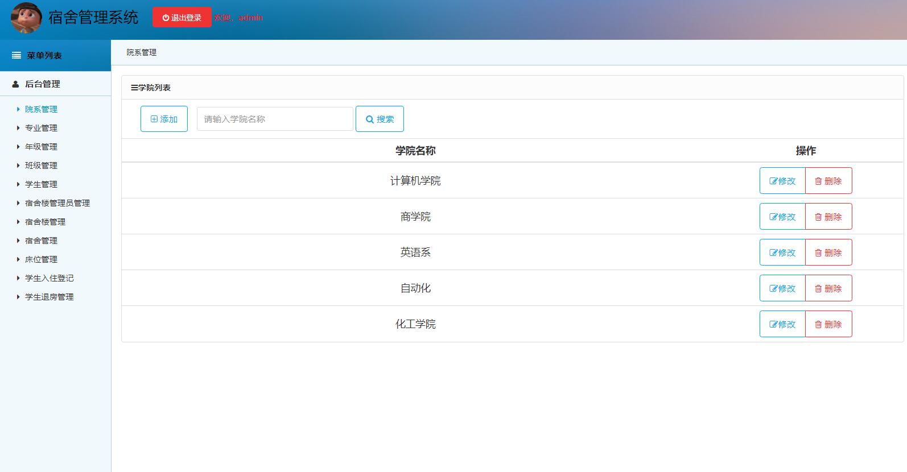Click the 后台管理 section header
This screenshot has height=472, width=907.
[x=55, y=84]
